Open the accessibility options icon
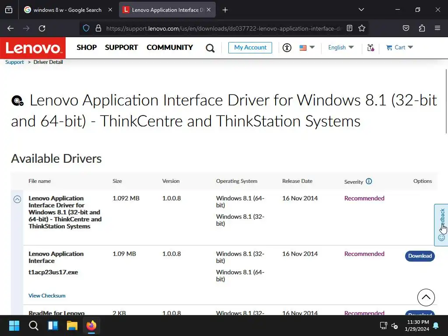Image resolution: width=448 pixels, height=336 pixels. point(287,47)
